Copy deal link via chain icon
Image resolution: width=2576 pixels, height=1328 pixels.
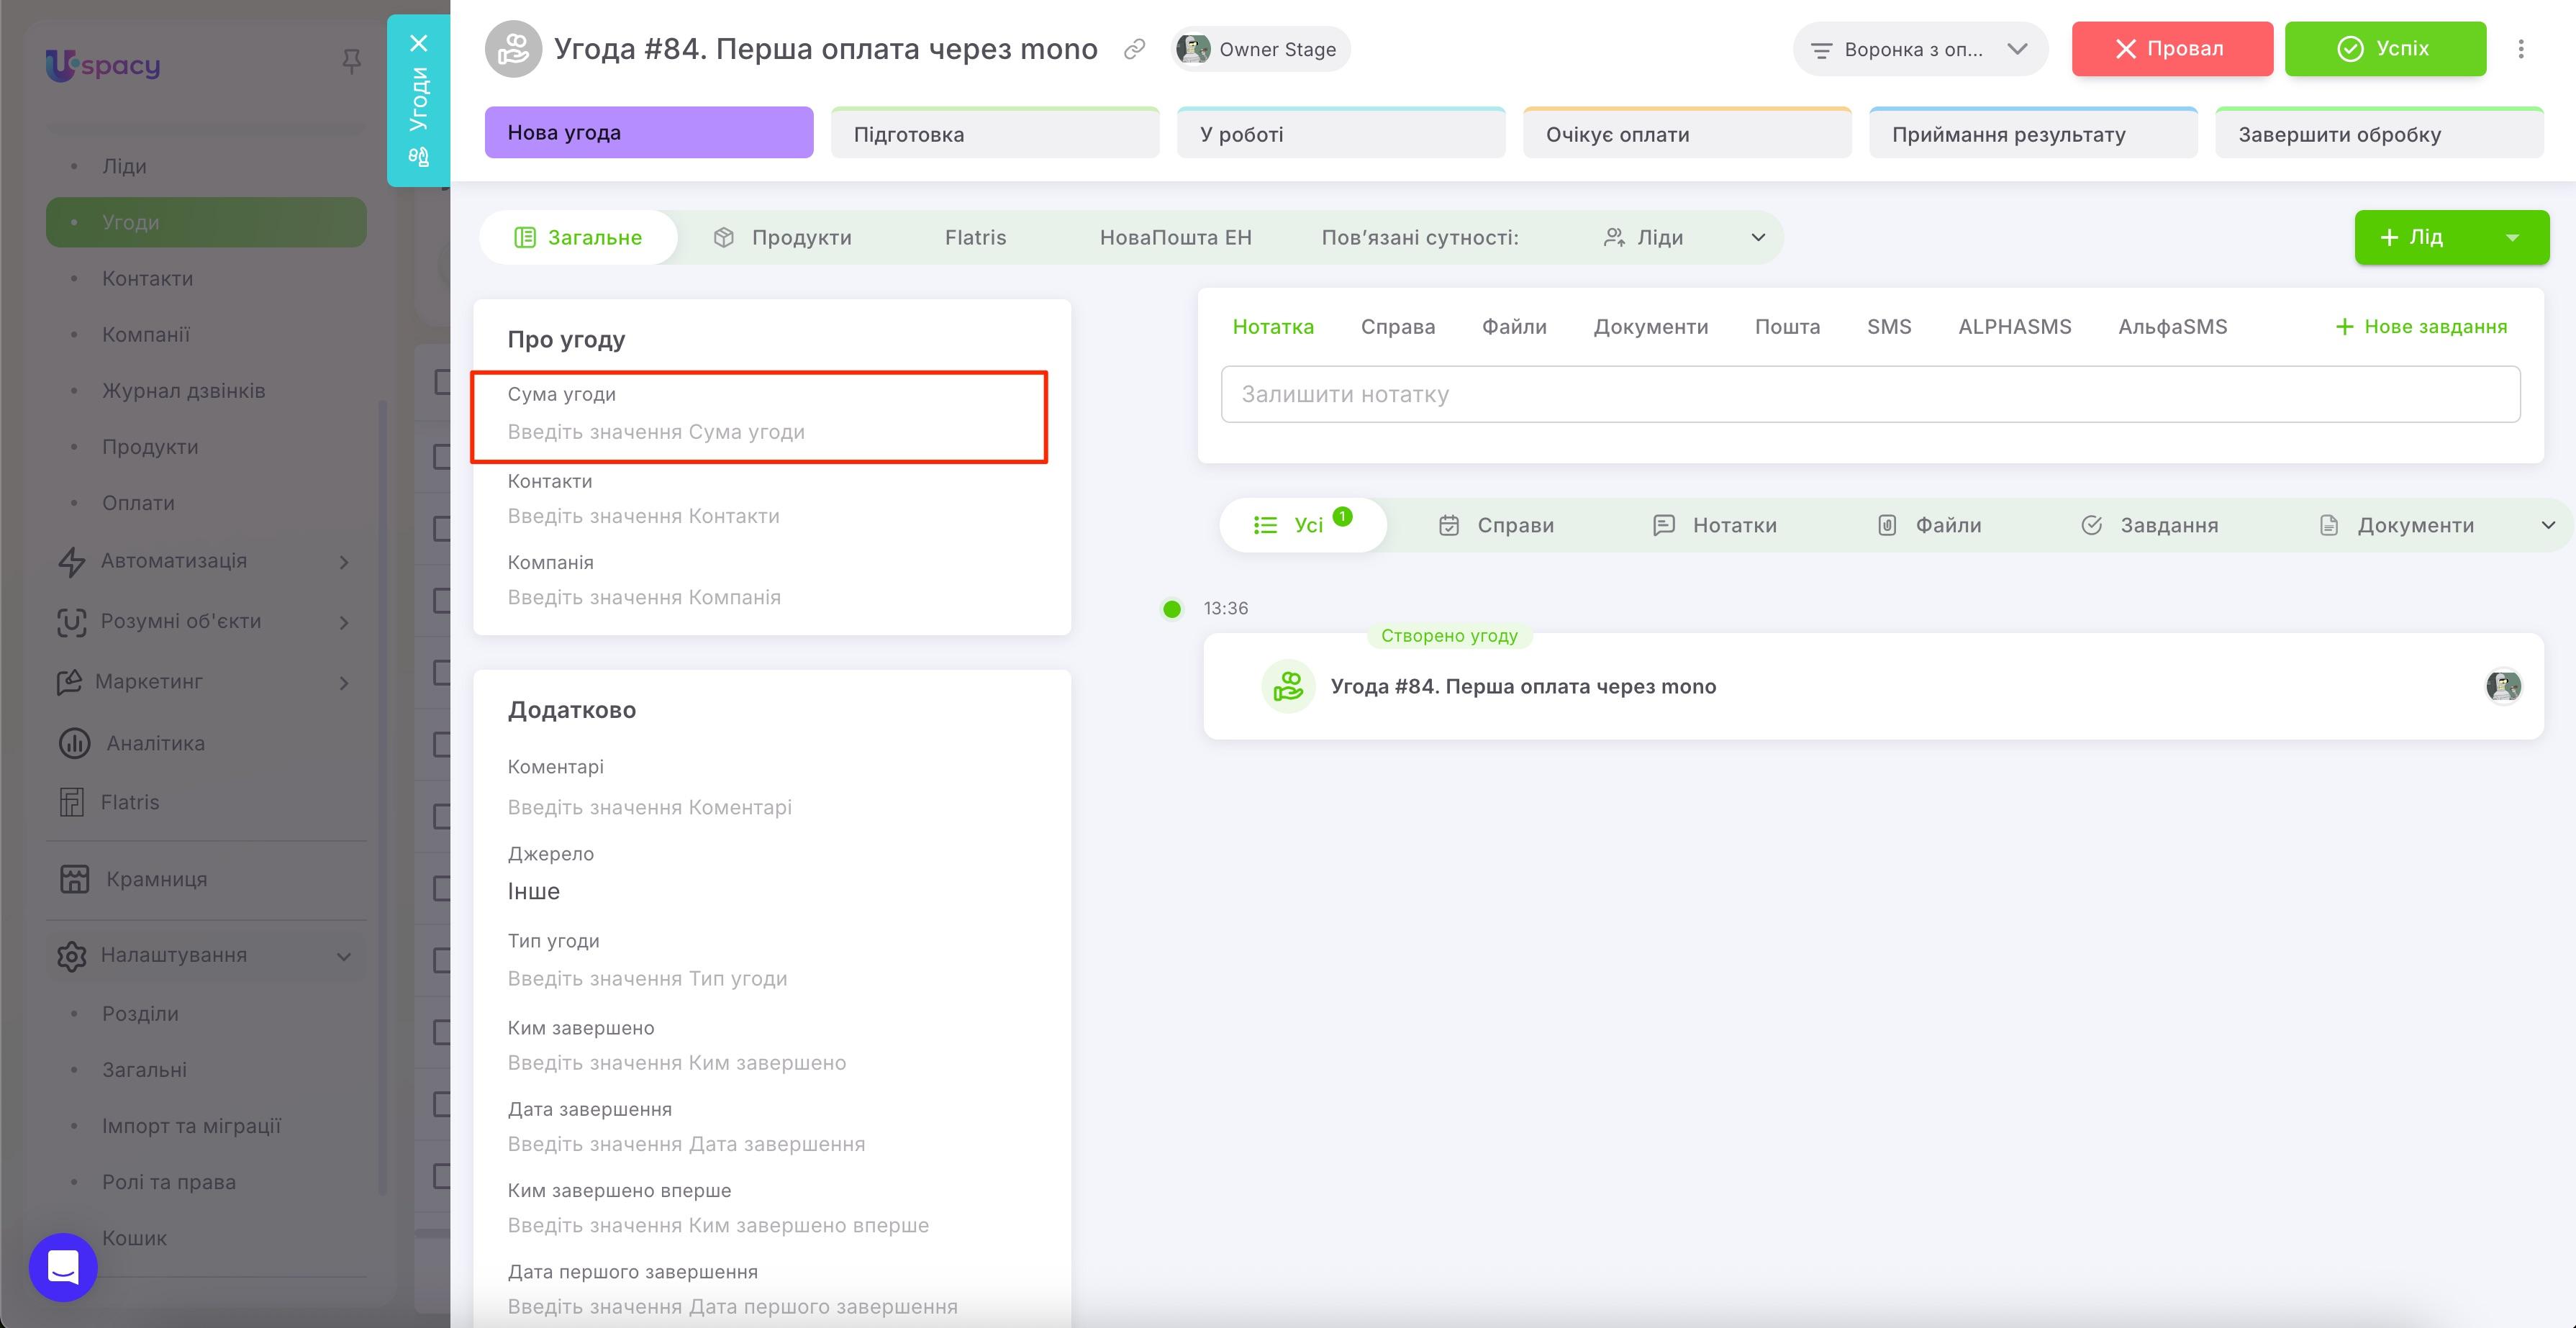pyautogui.click(x=1134, y=49)
